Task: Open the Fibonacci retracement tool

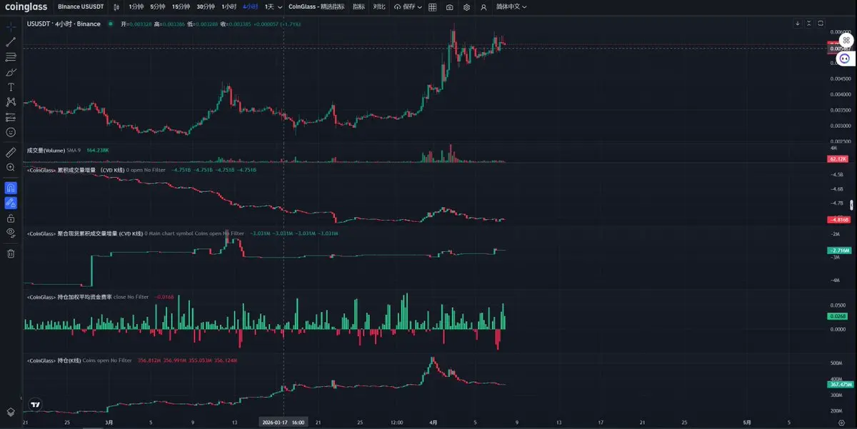Action: 11,56
